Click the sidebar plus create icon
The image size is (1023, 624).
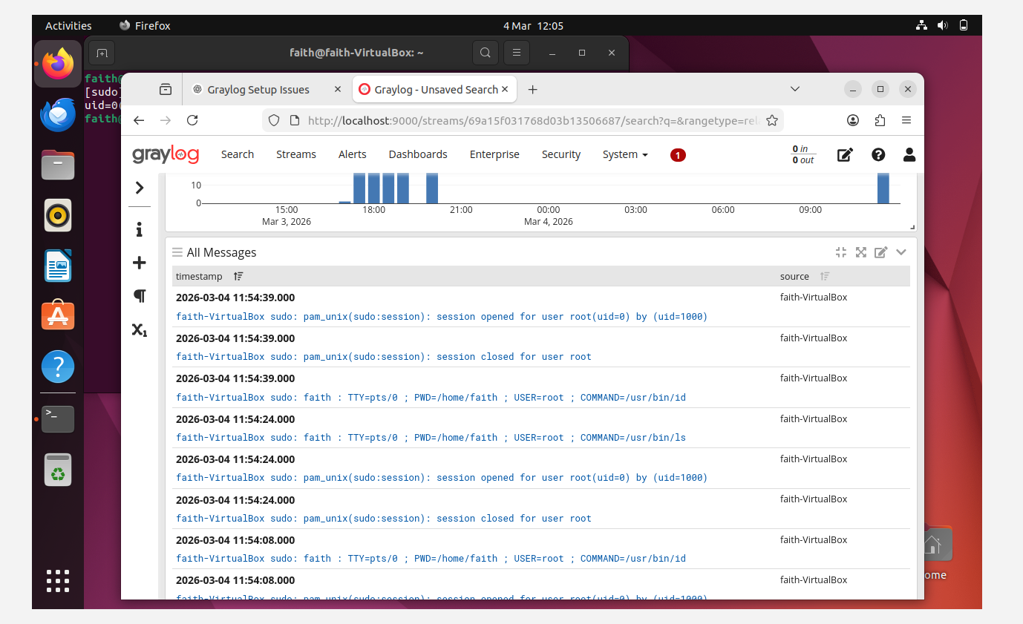139,263
